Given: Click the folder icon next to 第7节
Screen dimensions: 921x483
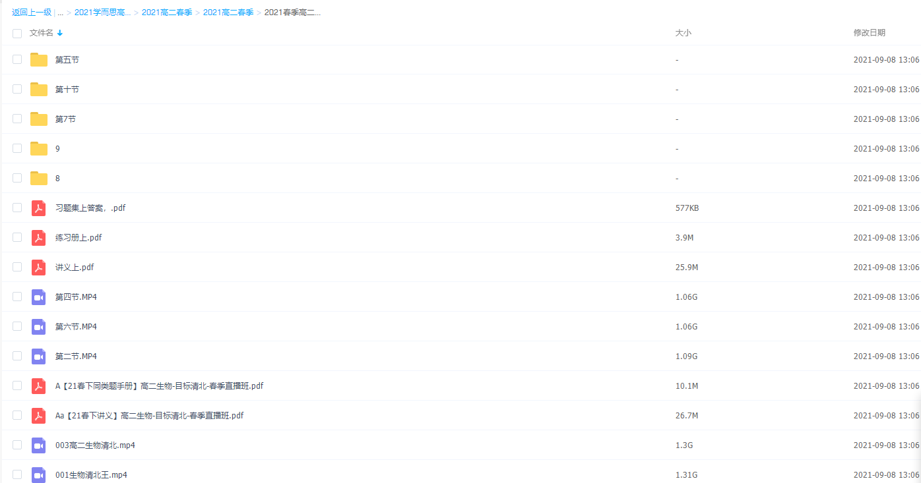Looking at the screenshot, I should coord(39,119).
